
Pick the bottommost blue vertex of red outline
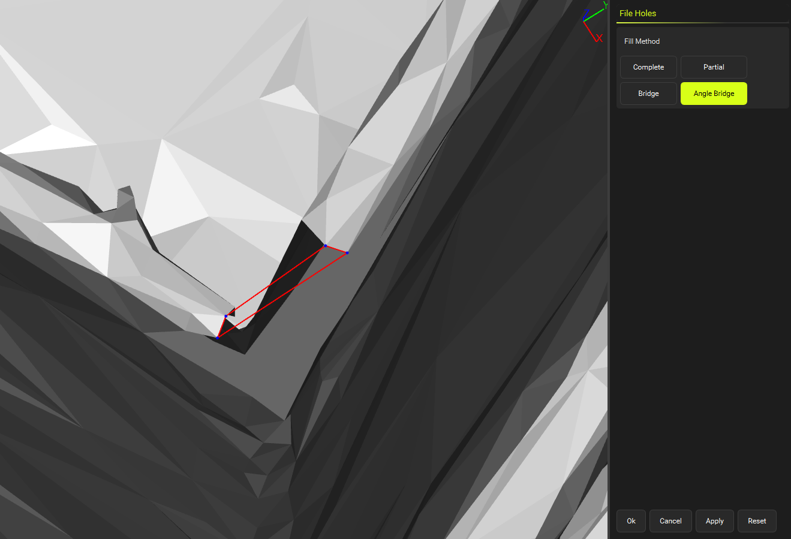(217, 338)
